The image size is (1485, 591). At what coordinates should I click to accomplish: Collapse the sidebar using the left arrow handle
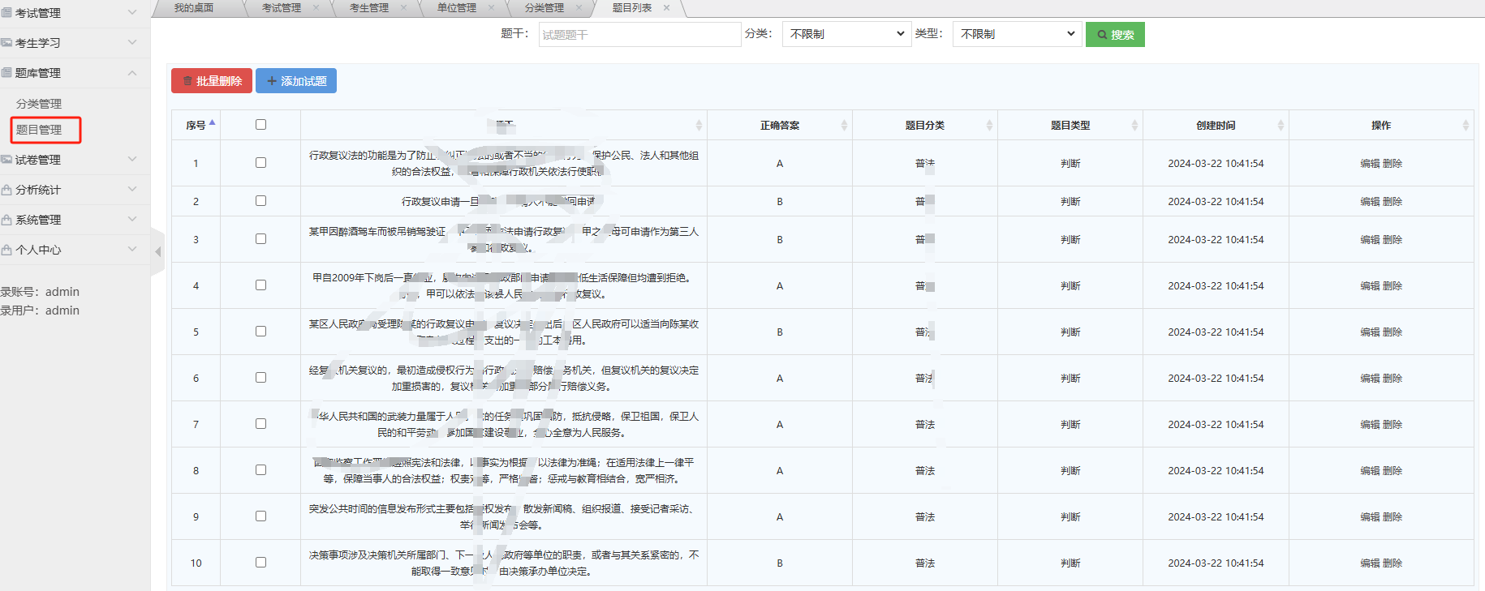[x=157, y=252]
